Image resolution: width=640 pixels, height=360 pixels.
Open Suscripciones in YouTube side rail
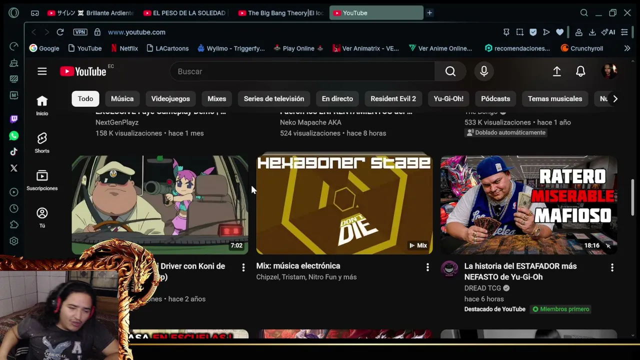tap(42, 180)
